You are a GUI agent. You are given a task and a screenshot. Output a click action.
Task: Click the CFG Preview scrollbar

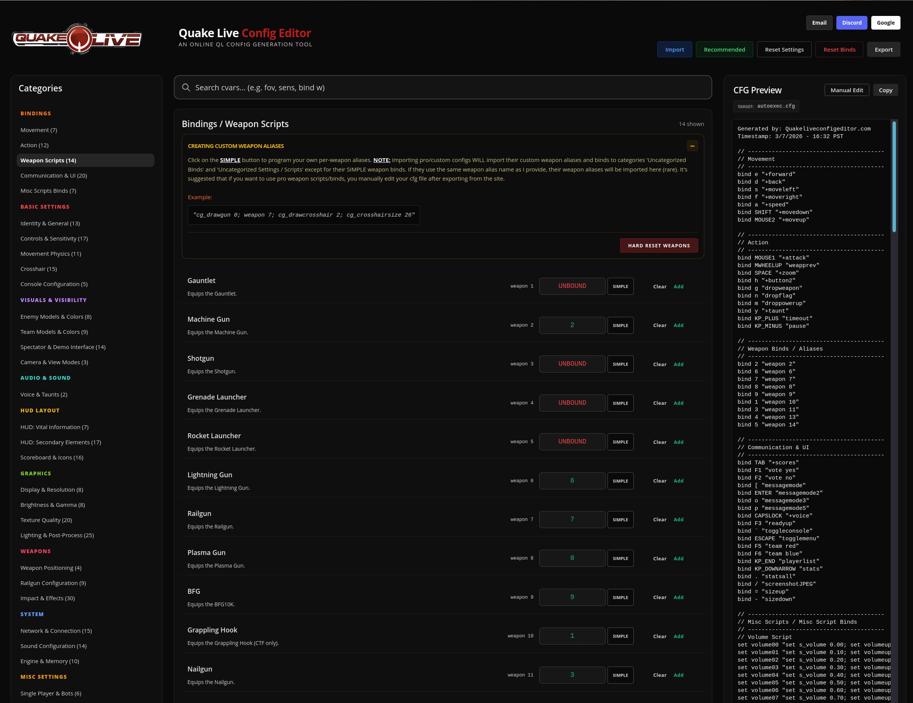894,176
